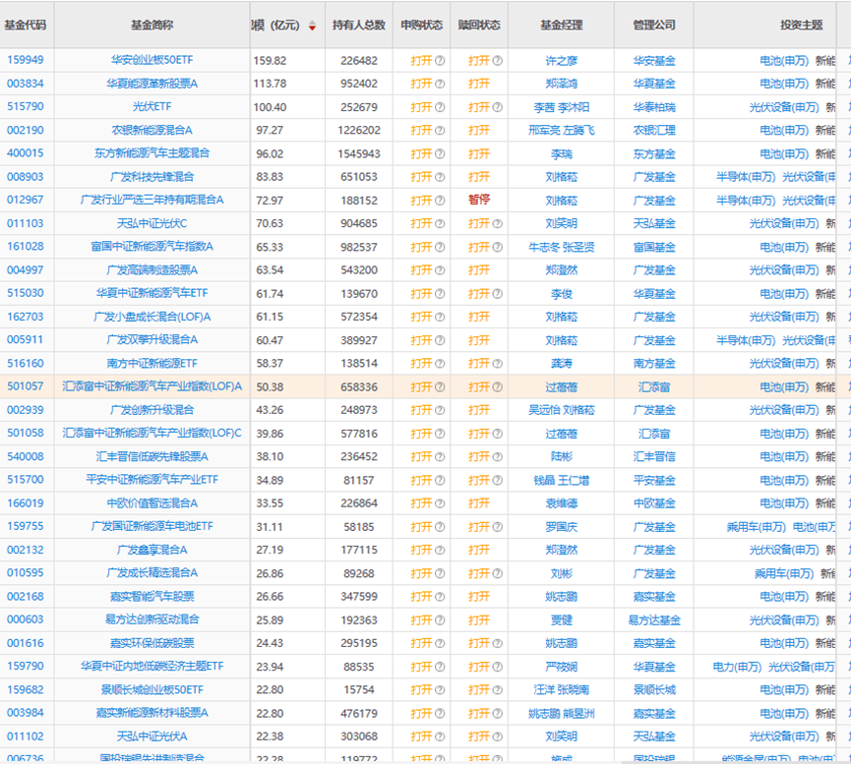This screenshot has width=851, height=764.
Task: Open fund code 501057
Action: point(26,386)
